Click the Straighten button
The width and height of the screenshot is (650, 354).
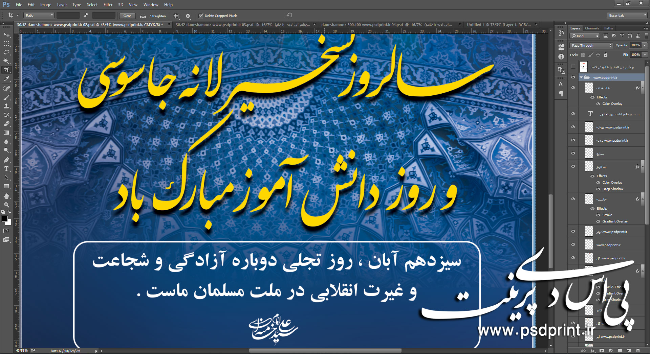pos(153,16)
